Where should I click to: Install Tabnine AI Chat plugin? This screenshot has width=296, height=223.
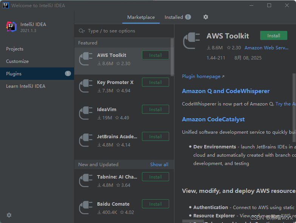[156, 177]
